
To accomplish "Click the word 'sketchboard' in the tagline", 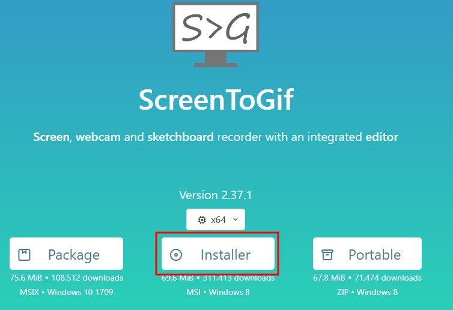I will [x=181, y=137].
